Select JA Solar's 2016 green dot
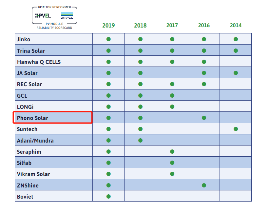Image resolution: width=270 pixels, height=214 pixels. (x=204, y=73)
